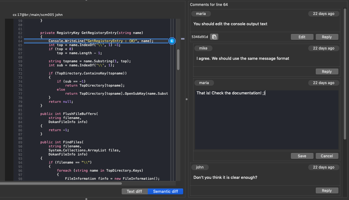The height and width of the screenshot is (200, 349).
Task: Click the john author tag
Action: [200, 167]
